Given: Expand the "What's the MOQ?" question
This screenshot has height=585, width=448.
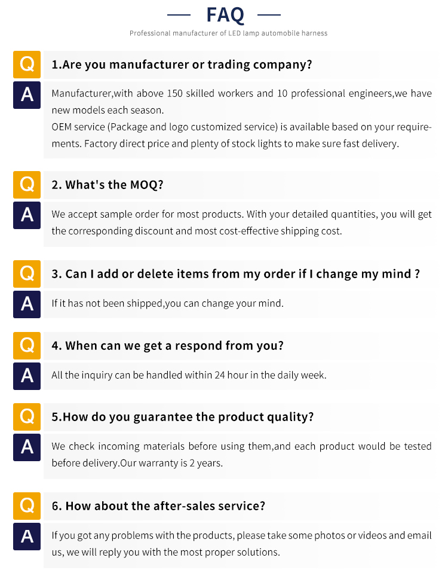Looking at the screenshot, I should 108,185.
